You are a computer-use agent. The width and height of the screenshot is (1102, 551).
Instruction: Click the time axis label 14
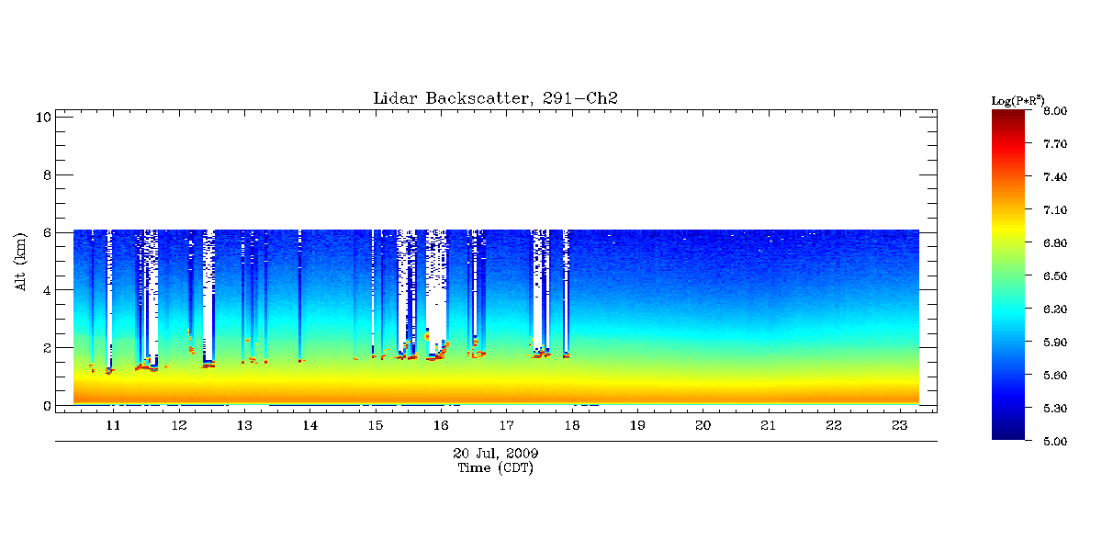[310, 426]
